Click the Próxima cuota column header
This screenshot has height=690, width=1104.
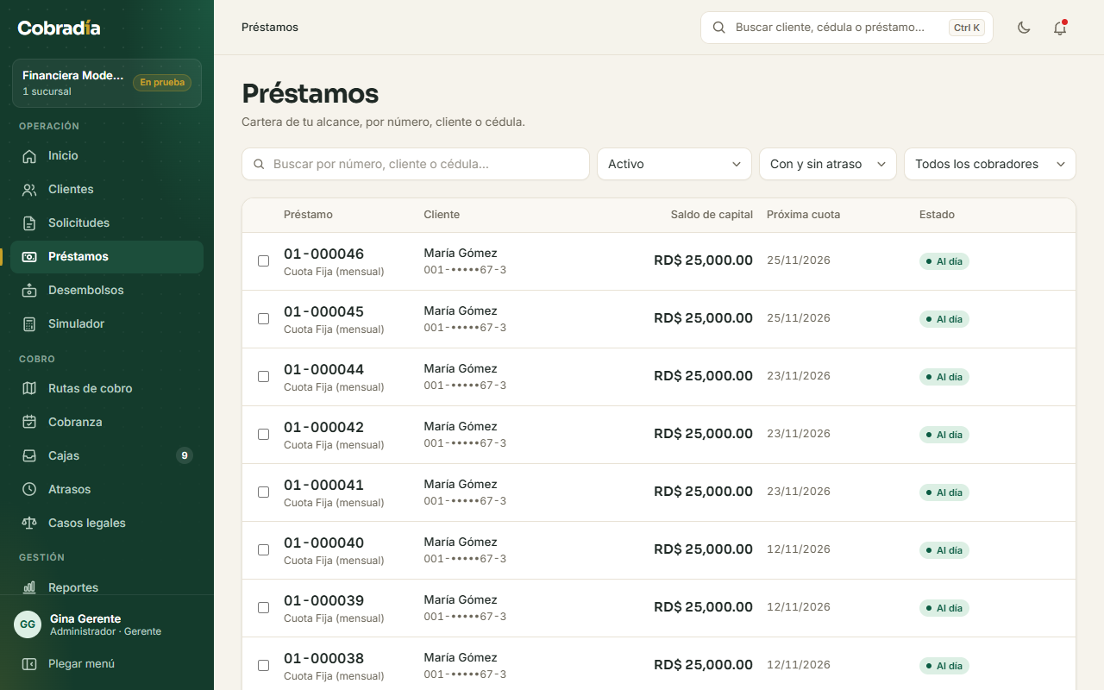point(803,215)
